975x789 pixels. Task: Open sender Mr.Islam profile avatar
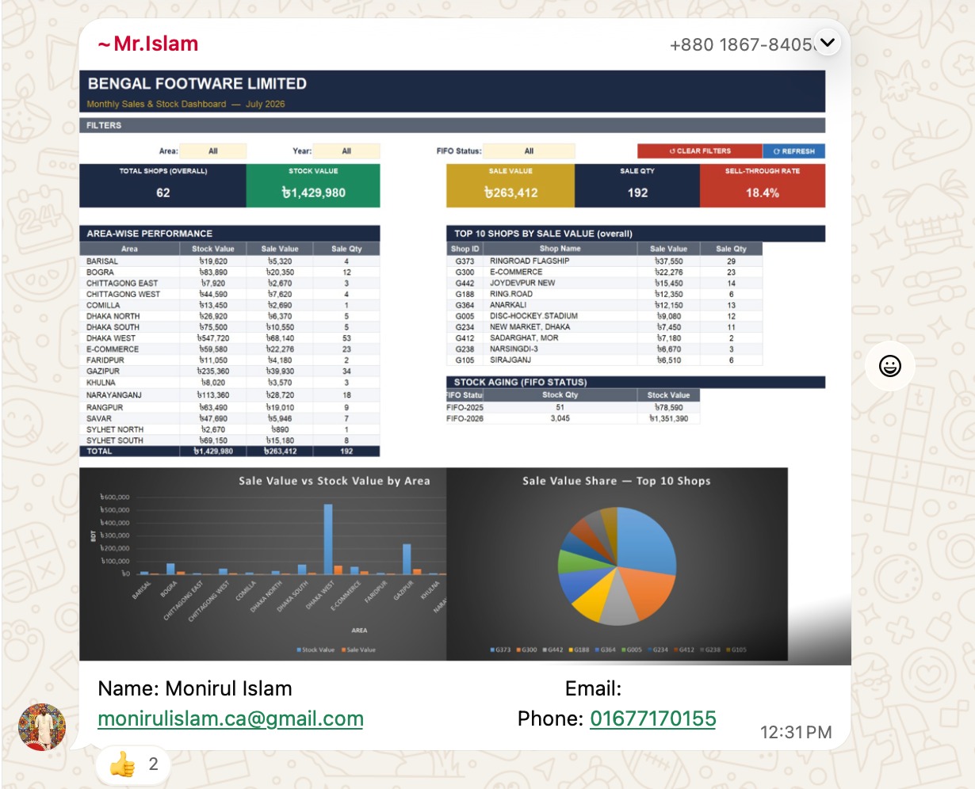click(x=42, y=727)
